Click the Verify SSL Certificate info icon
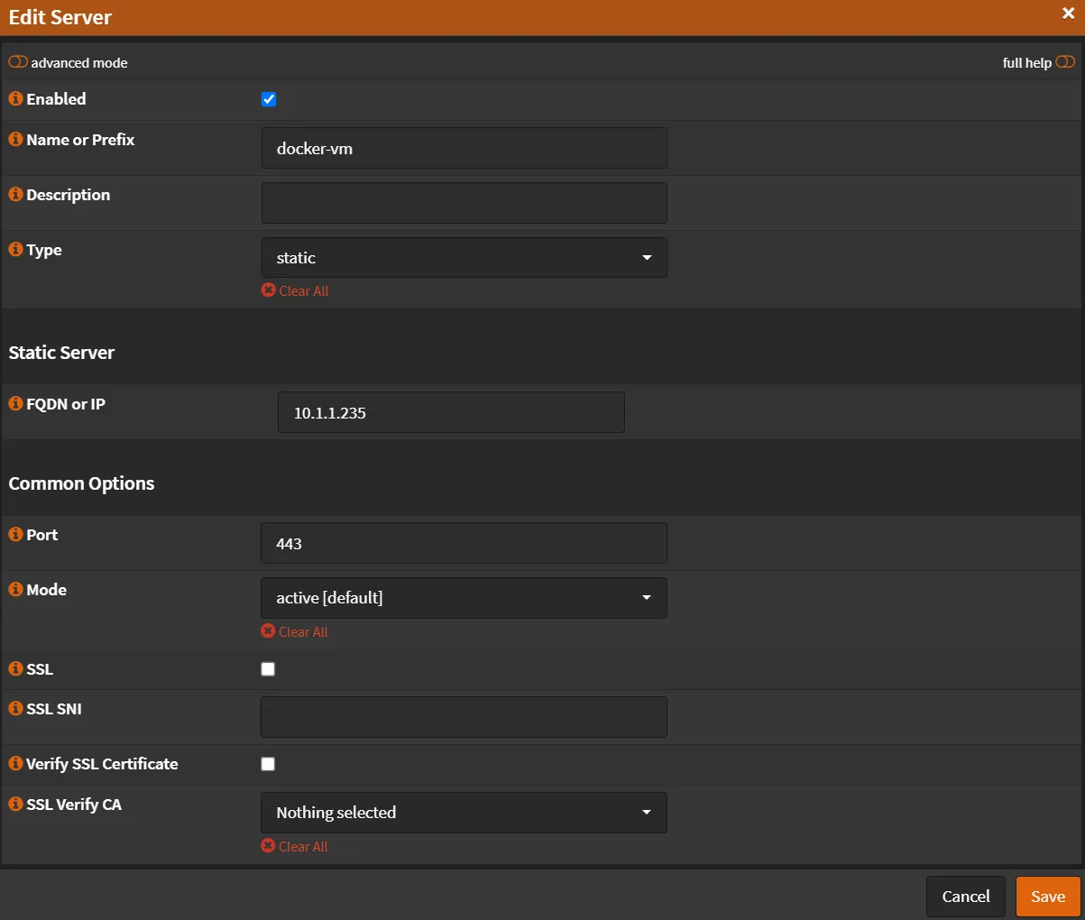 (x=15, y=764)
